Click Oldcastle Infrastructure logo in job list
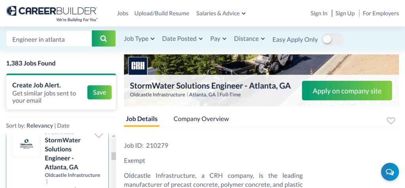The width and height of the screenshot is (405, 188). point(26,144)
